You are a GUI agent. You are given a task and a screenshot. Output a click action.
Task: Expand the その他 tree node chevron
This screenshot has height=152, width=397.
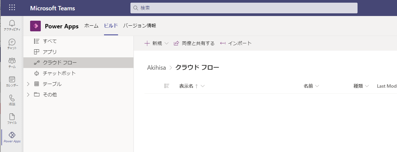[x=28, y=95]
